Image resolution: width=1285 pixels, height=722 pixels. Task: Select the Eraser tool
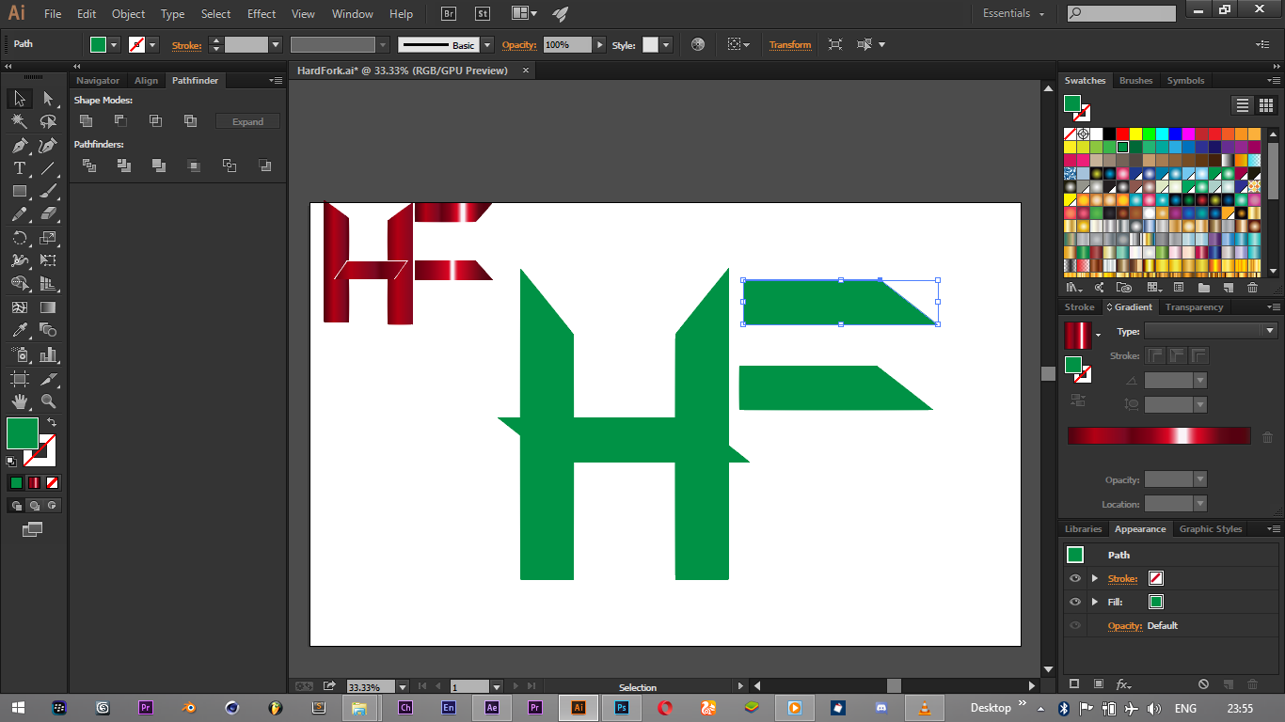48,214
